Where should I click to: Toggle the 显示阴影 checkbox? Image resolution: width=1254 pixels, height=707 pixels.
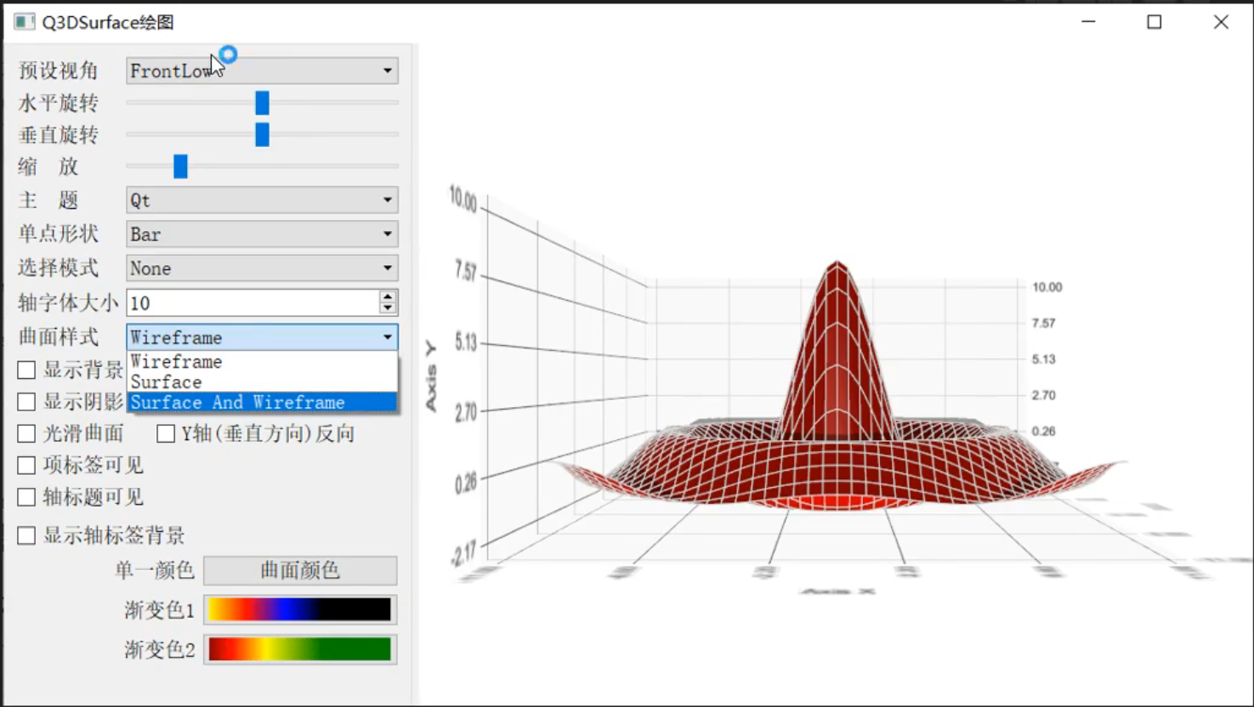[27, 401]
